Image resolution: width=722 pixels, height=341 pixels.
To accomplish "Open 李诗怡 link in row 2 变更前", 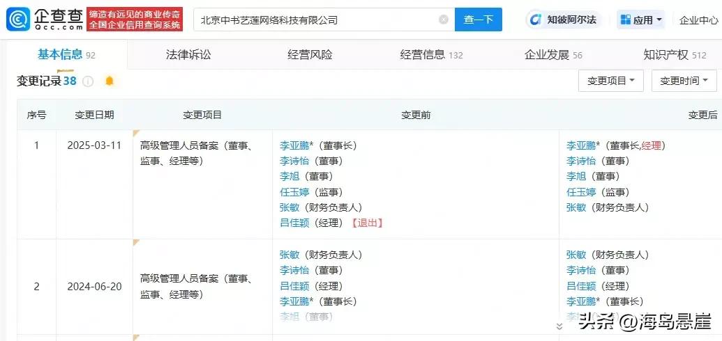I will pyautogui.click(x=294, y=270).
